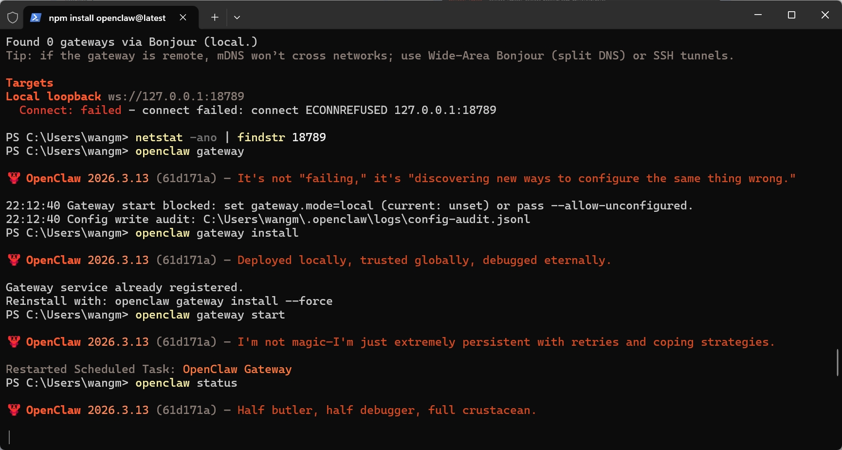
Task: Click the administrator shield icon
Action: pos(13,18)
